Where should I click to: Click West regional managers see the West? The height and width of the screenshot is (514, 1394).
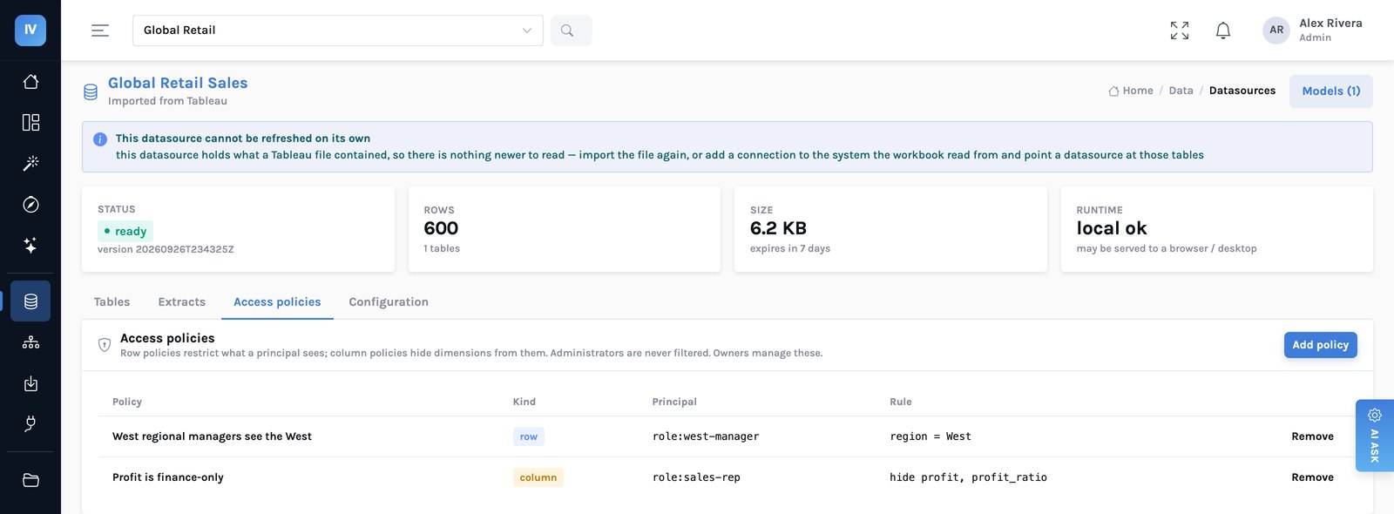[212, 436]
